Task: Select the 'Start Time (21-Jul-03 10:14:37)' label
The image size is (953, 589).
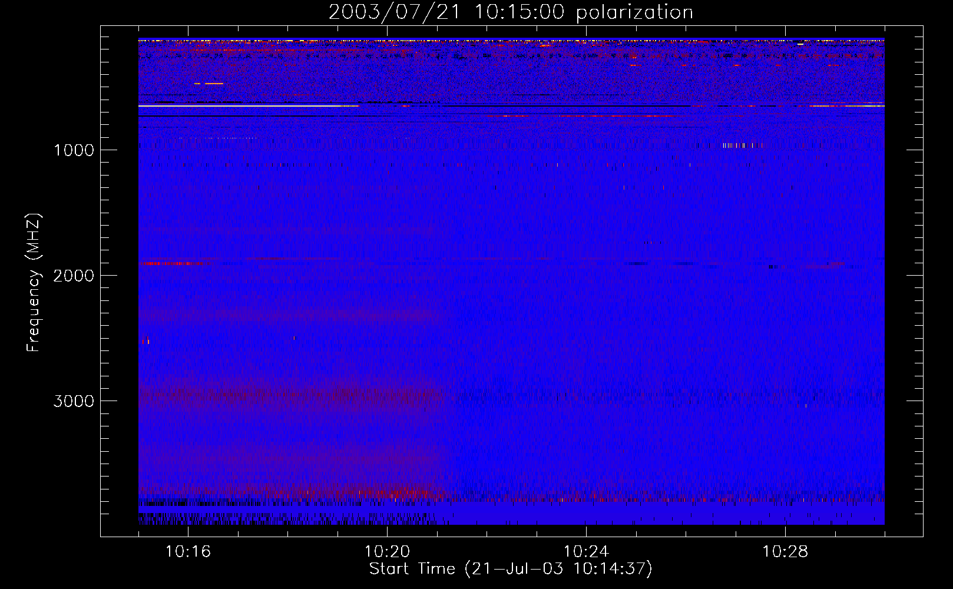Action: (511, 569)
